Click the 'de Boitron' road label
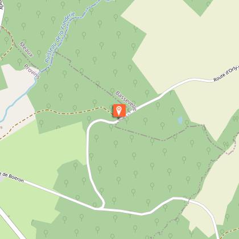Screen dimensions: 239x239 click(12, 177)
